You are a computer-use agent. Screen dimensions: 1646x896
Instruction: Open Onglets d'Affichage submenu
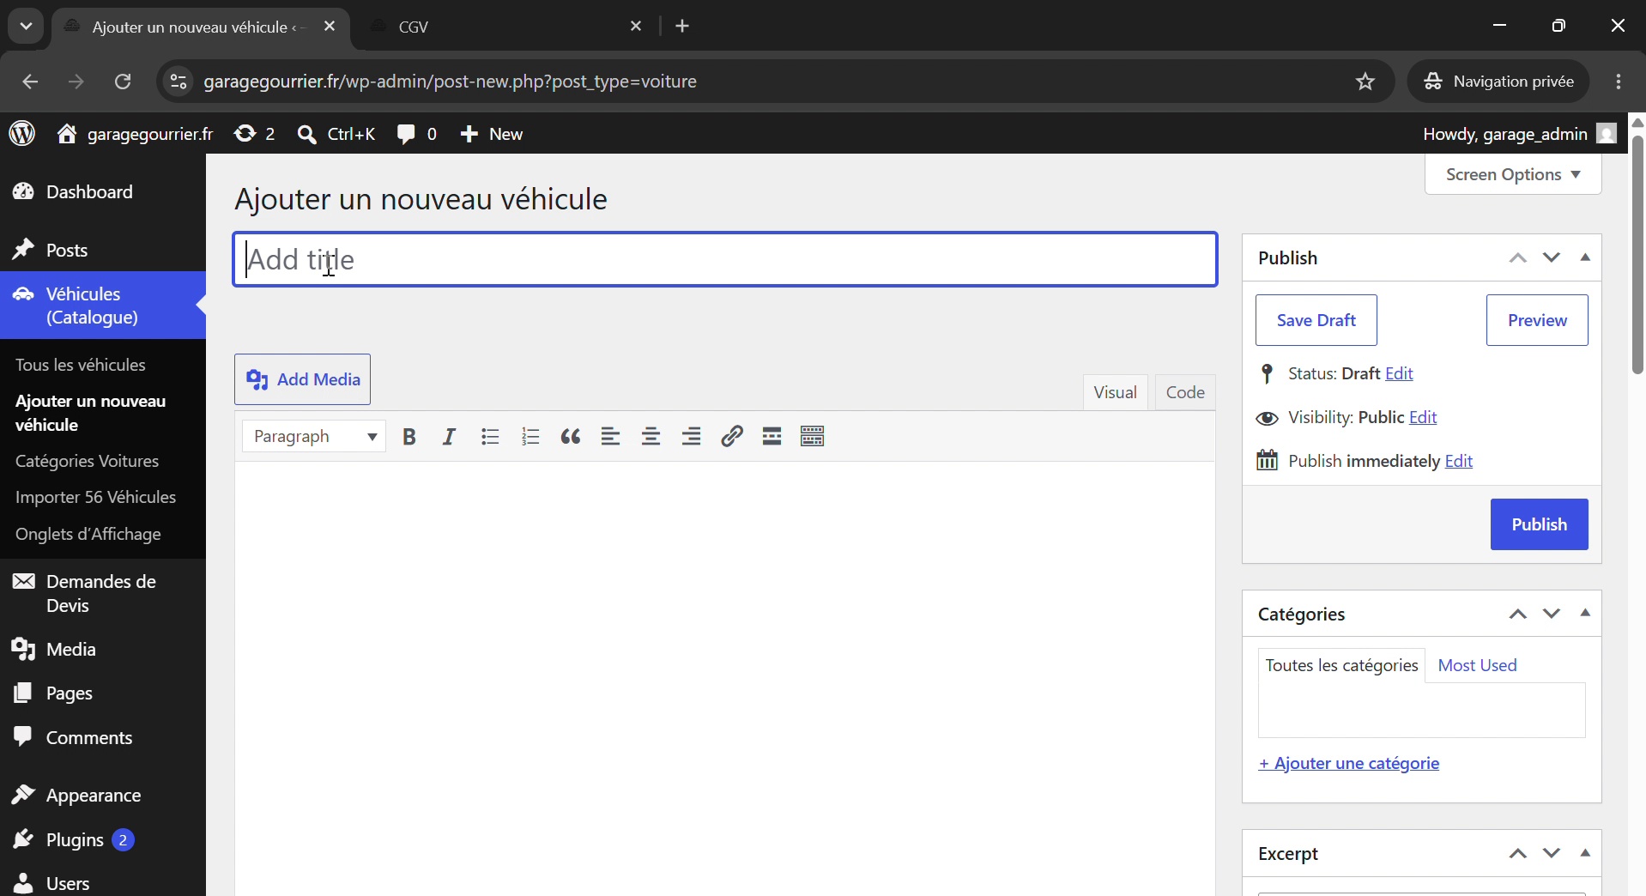88,535
